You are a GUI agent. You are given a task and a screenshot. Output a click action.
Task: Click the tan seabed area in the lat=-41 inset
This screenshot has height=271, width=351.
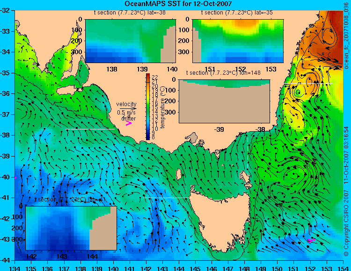tap(103, 235)
